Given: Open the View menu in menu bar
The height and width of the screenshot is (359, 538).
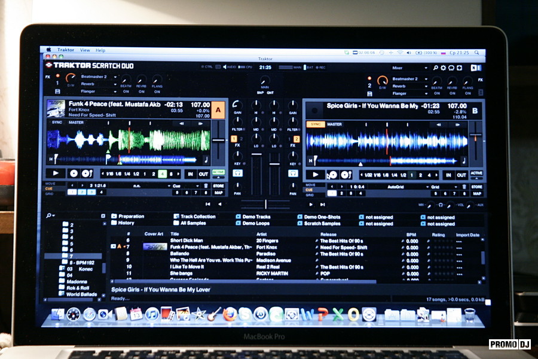Looking at the screenshot, I should (85, 50).
